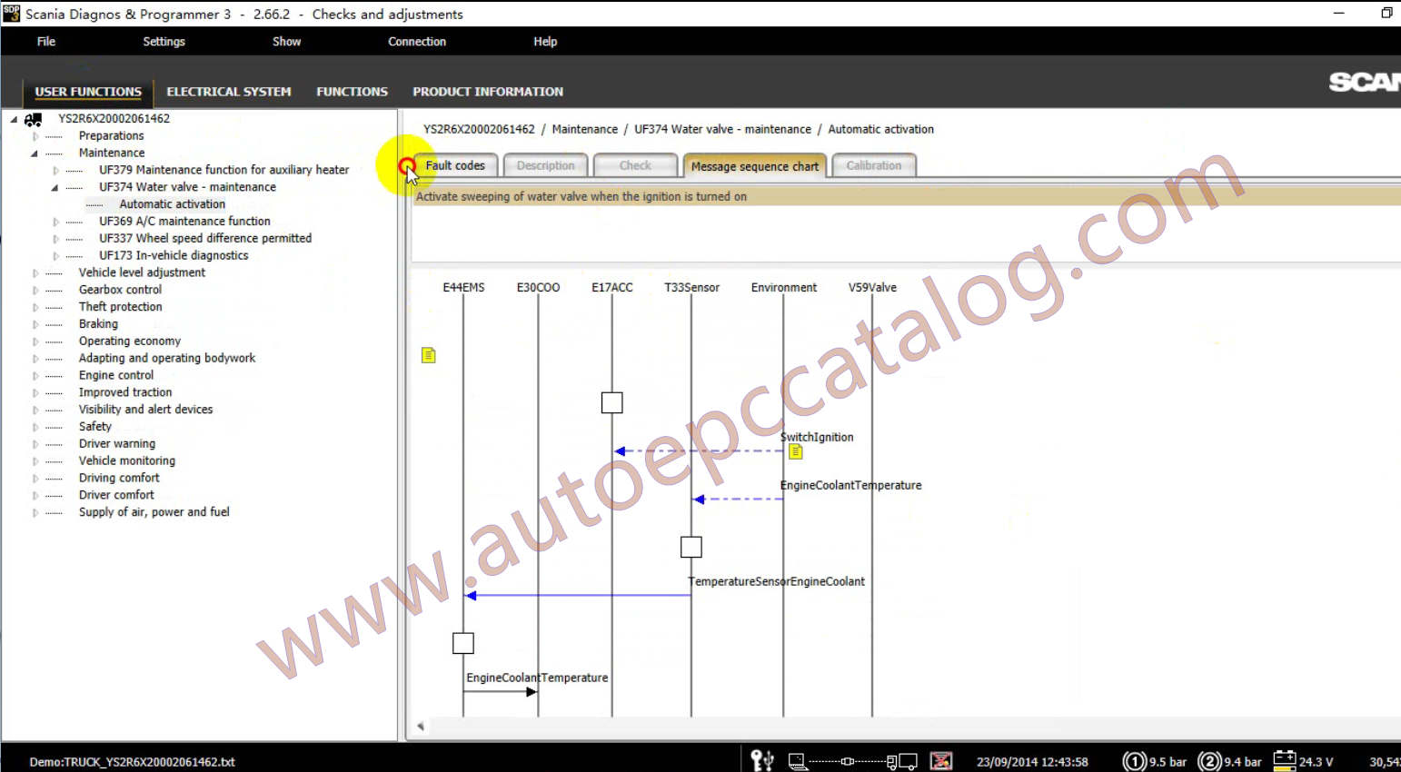This screenshot has width=1401, height=772.
Task: Expand UF173 In-vehicle diagnostics node
Action: [55, 256]
